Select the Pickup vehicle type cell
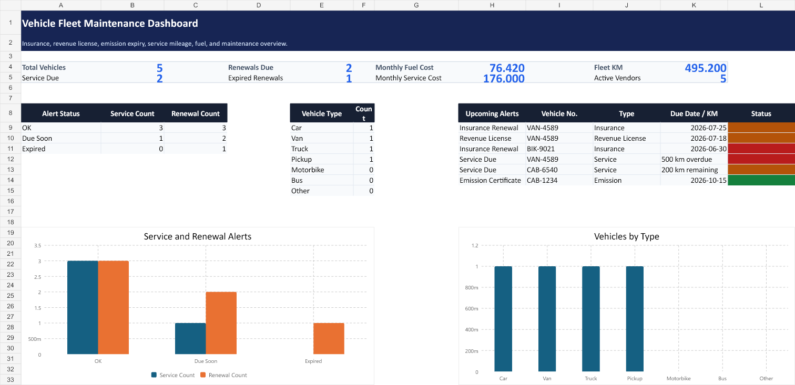 pos(322,159)
